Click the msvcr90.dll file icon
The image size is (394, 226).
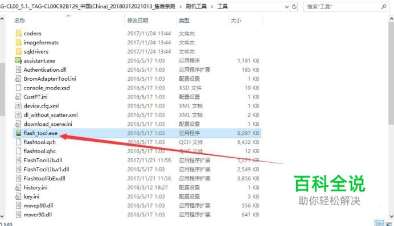[18, 215]
